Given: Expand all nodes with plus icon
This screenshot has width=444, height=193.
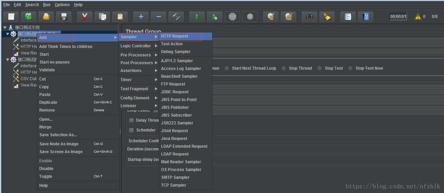Looking at the screenshot, I should (141, 17).
